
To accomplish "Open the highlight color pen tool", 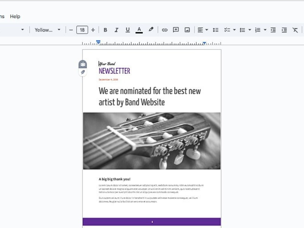I will pos(151,30).
